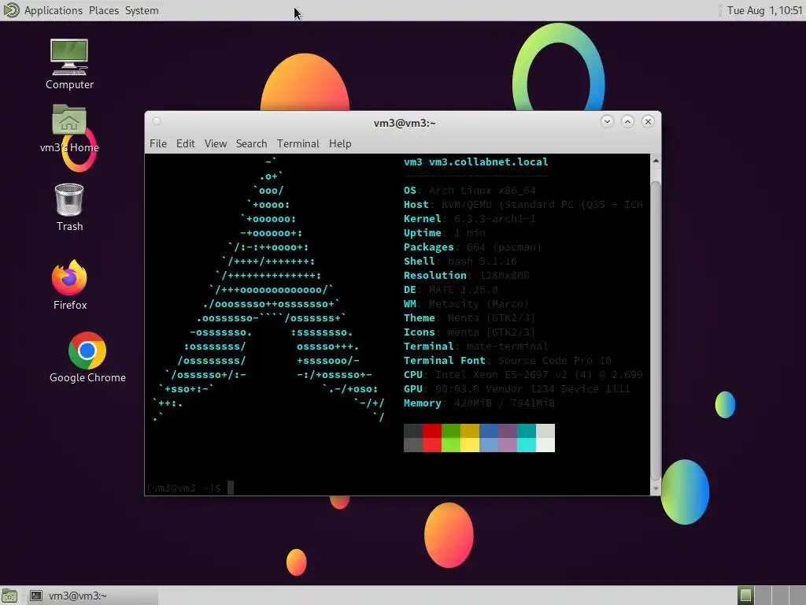
Task: Click the 'Resolution' line in terminal
Action: click(x=466, y=276)
